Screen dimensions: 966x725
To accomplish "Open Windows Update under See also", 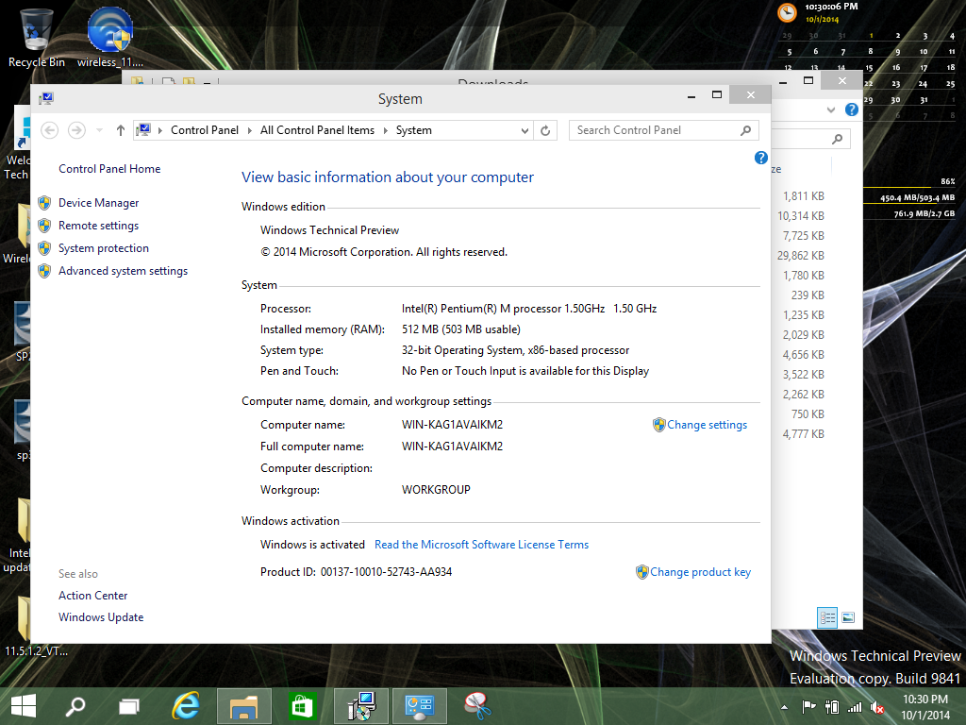I will 101,617.
